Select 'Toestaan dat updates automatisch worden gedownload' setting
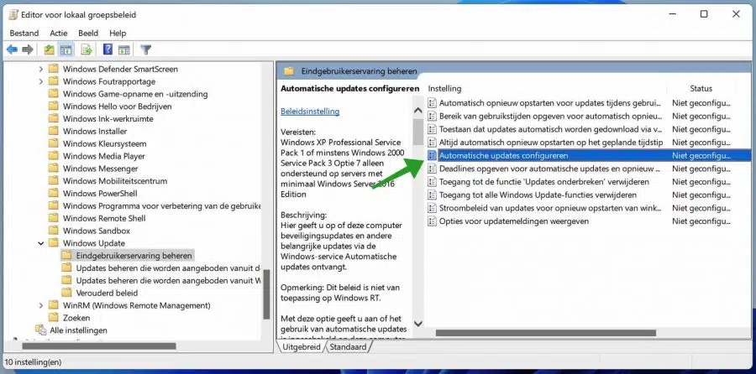 tap(550, 129)
